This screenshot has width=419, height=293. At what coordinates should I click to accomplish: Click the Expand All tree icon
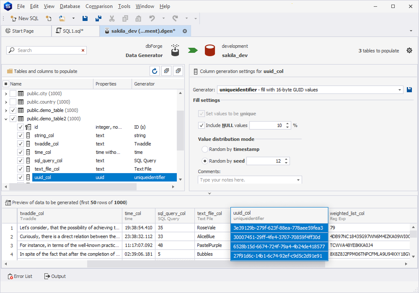tap(167, 71)
